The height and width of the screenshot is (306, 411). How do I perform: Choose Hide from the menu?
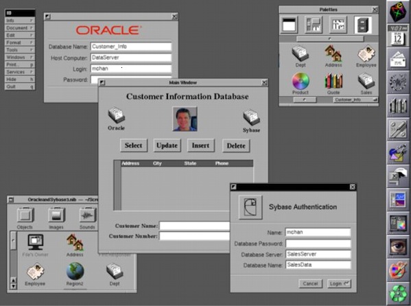[20, 79]
